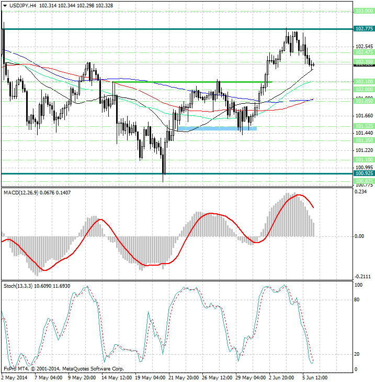This screenshot has height=382, width=375.
Task: Click the 2 Jun 20:00 time label
Action: click(x=282, y=378)
